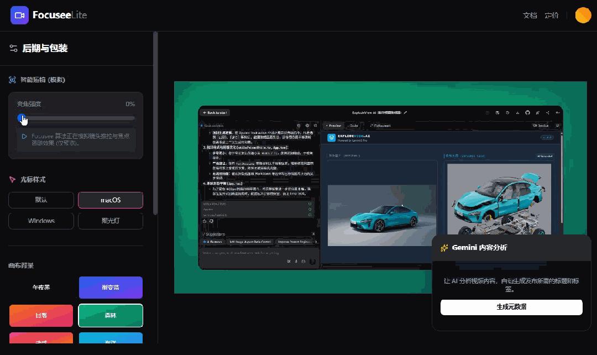Screen dimensions: 597x355
Task: Click the blue car original image
Action: click(x=382, y=215)
